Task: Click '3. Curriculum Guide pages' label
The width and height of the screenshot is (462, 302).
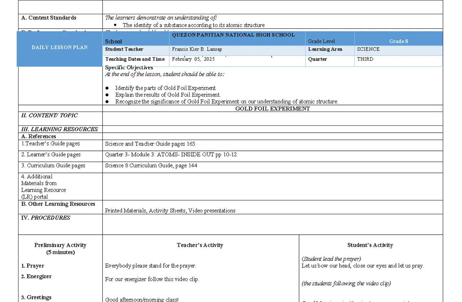Action: pos(53,165)
